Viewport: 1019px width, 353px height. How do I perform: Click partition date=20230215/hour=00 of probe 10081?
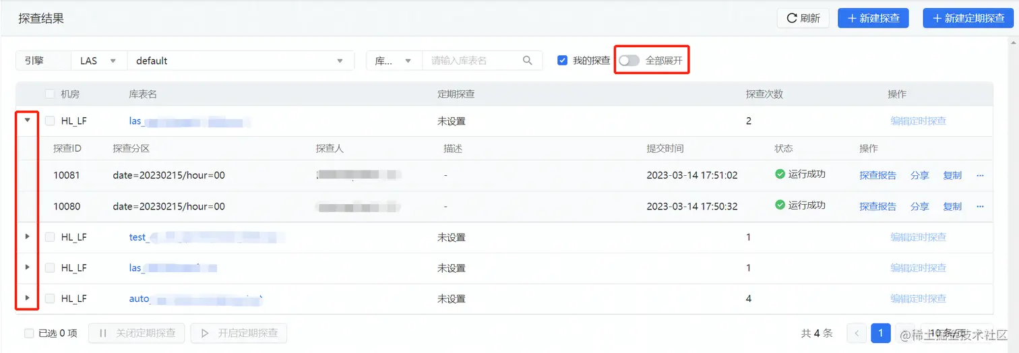(168, 175)
